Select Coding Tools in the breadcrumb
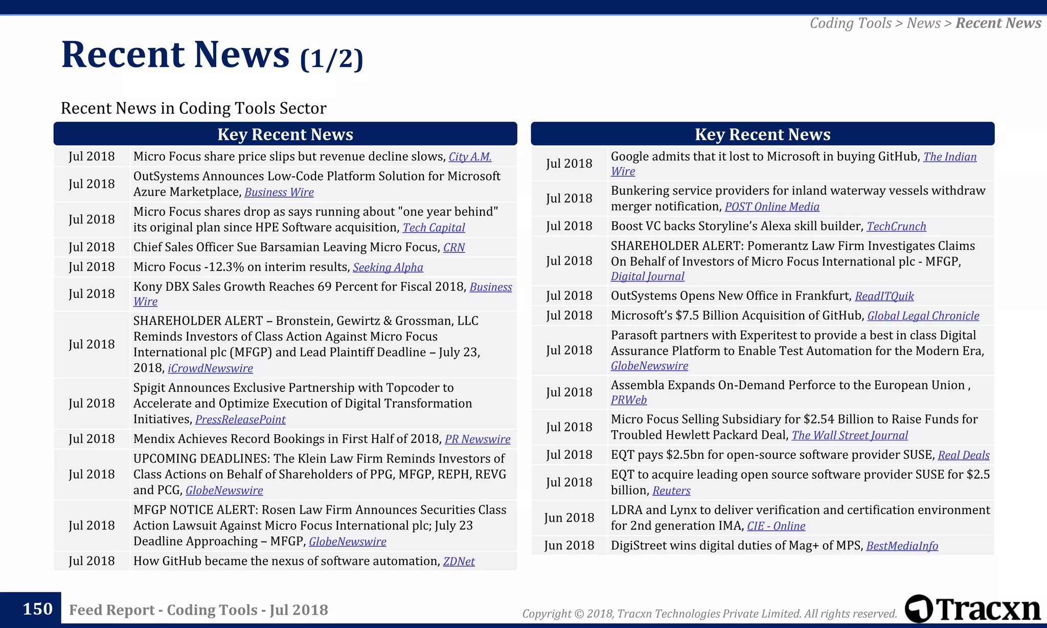This screenshot has height=628, width=1047. click(x=851, y=24)
